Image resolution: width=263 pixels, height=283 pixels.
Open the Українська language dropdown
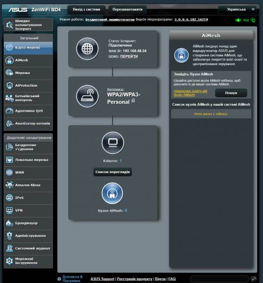tap(237, 9)
